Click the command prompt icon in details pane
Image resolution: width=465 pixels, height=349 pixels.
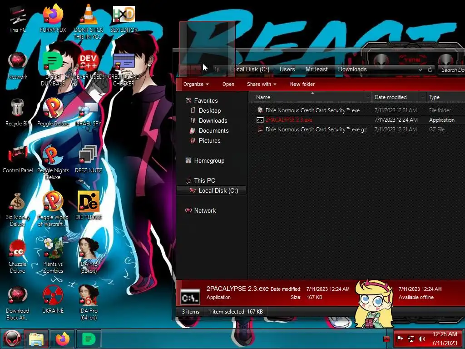(x=190, y=296)
